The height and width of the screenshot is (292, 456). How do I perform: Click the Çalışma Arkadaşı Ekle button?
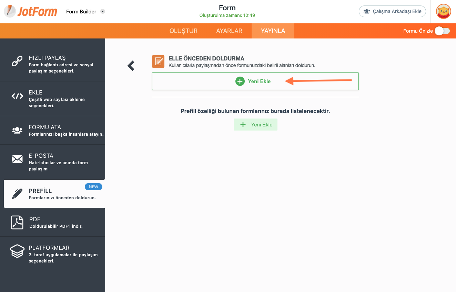coord(392,11)
